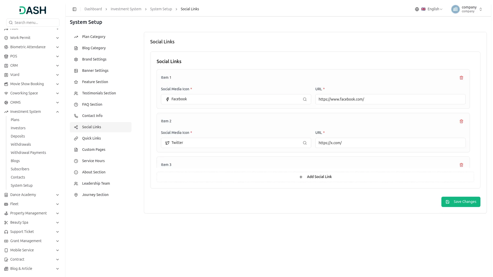Screen dimensions: 493x277
Task: Open the English language dropdown
Action: click(432, 9)
